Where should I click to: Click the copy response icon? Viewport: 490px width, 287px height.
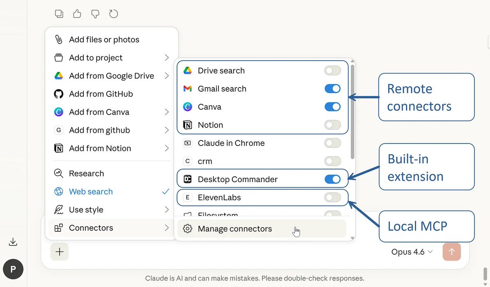[59, 14]
